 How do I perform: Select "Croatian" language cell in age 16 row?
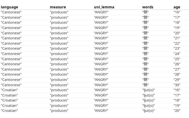click(x=9, y=90)
